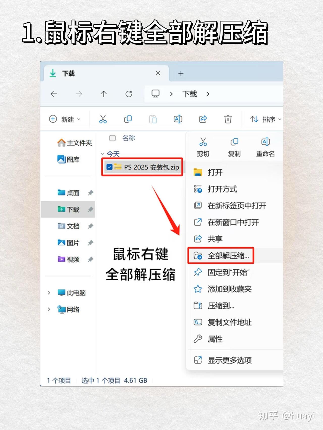Image resolution: width=323 pixels, height=430 pixels.
Task: Open 图片 in the sidebar
Action: pos(68,243)
